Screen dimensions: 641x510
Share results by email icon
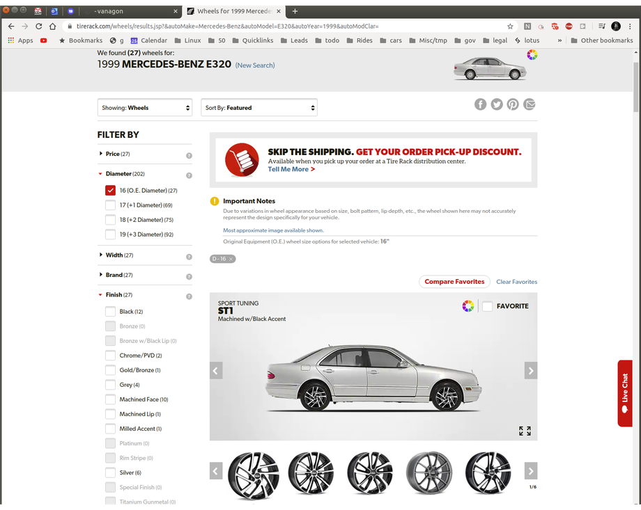click(x=530, y=104)
